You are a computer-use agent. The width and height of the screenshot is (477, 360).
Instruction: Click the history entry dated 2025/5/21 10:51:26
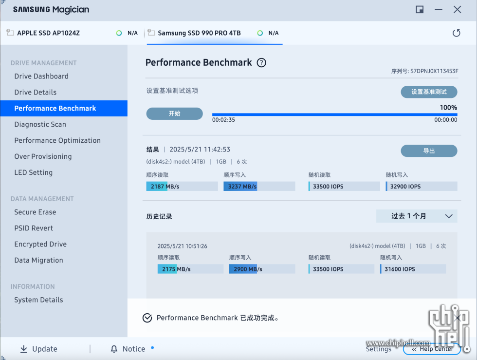[x=301, y=258]
